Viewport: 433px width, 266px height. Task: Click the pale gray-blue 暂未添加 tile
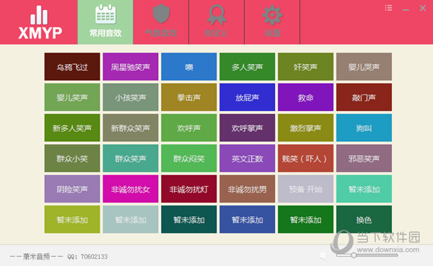[131, 219]
